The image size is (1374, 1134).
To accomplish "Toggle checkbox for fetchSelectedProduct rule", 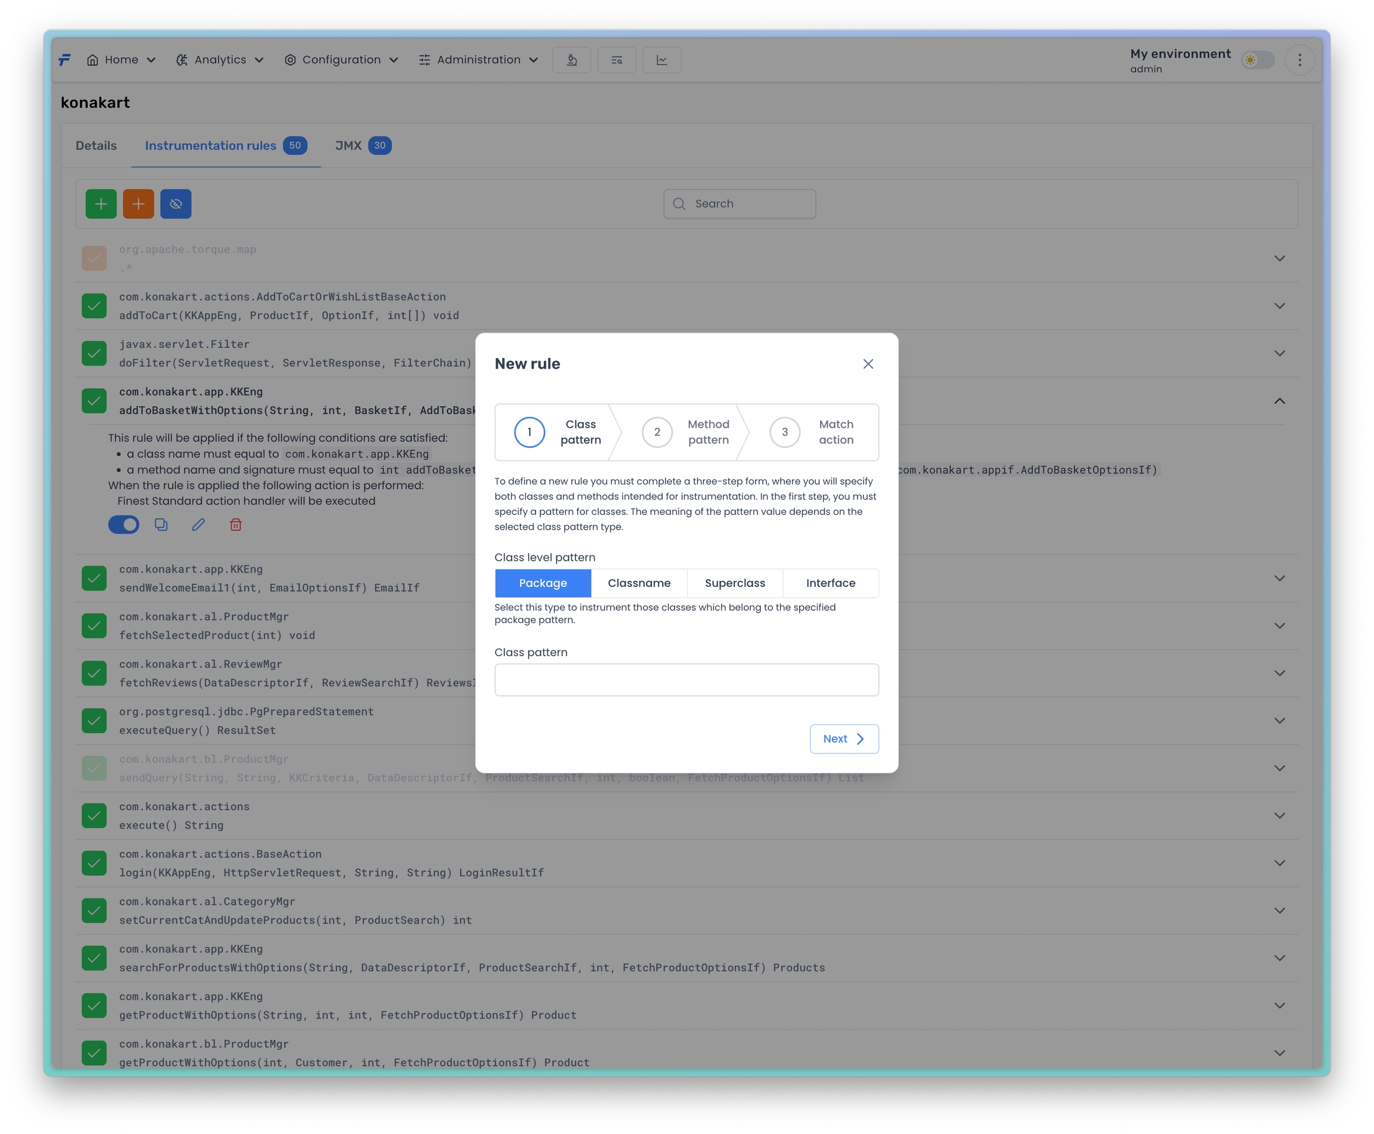I will (94, 626).
